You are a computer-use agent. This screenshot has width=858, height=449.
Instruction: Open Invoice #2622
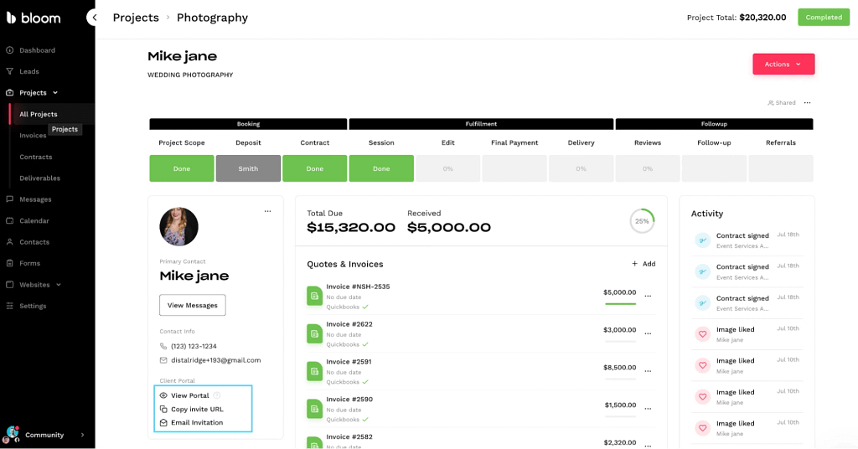pyautogui.click(x=349, y=324)
